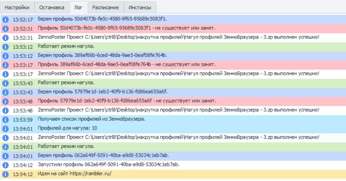
Task: Open the Настройки tab
Action: [x=17, y=7]
